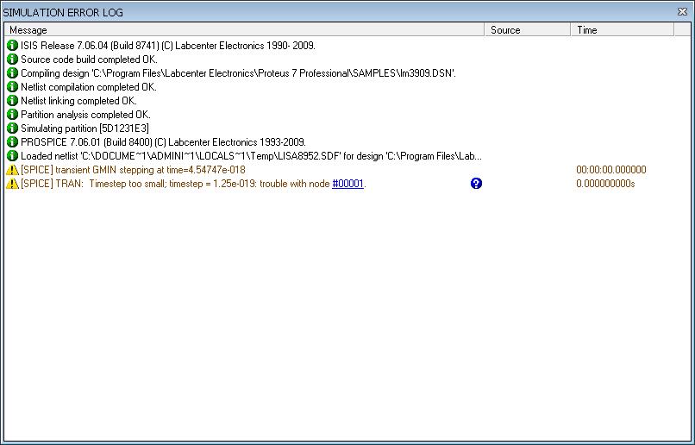The height and width of the screenshot is (445, 695).
Task: Click info icon beside Compiling design message
Action: coord(12,73)
